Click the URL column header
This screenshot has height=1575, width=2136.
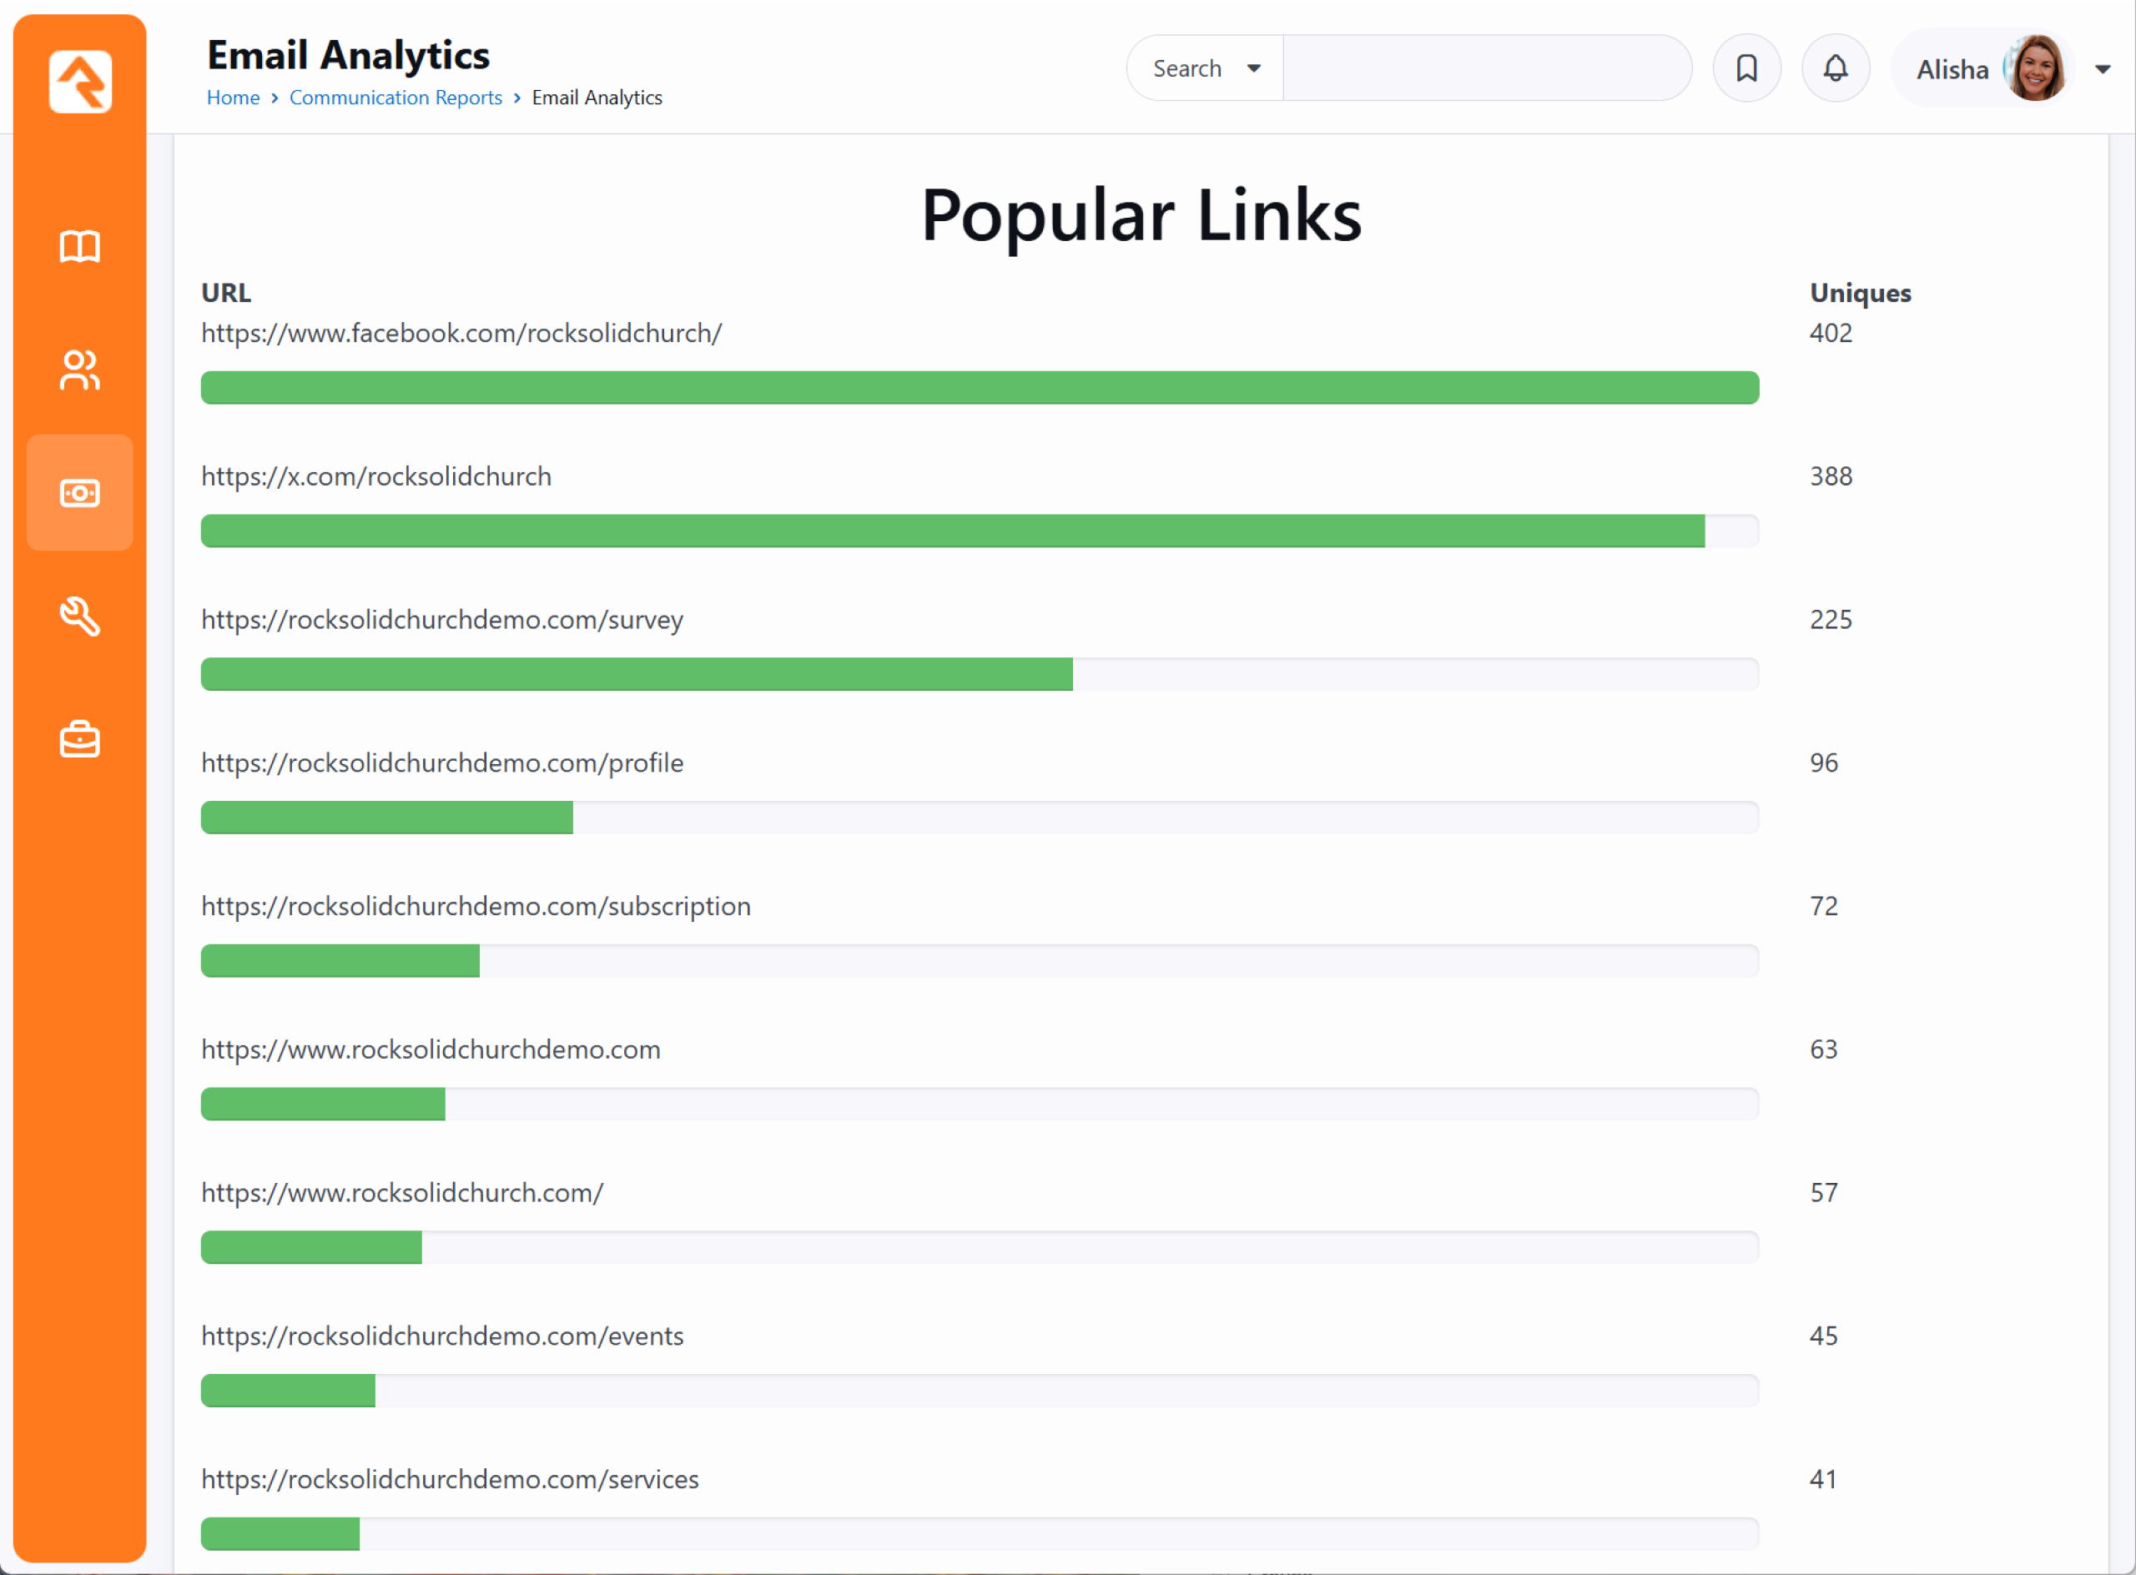click(x=226, y=293)
